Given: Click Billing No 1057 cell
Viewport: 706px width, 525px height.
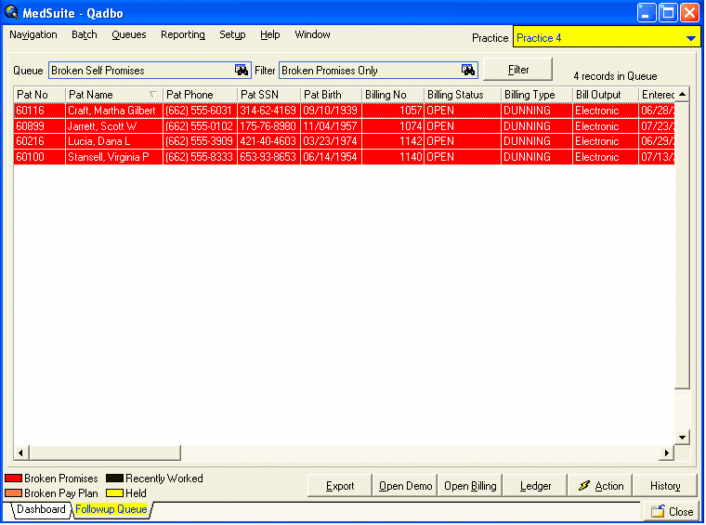Looking at the screenshot, I should pos(393,111).
